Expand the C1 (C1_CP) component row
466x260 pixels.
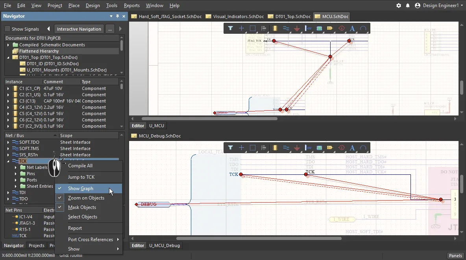coord(8,88)
